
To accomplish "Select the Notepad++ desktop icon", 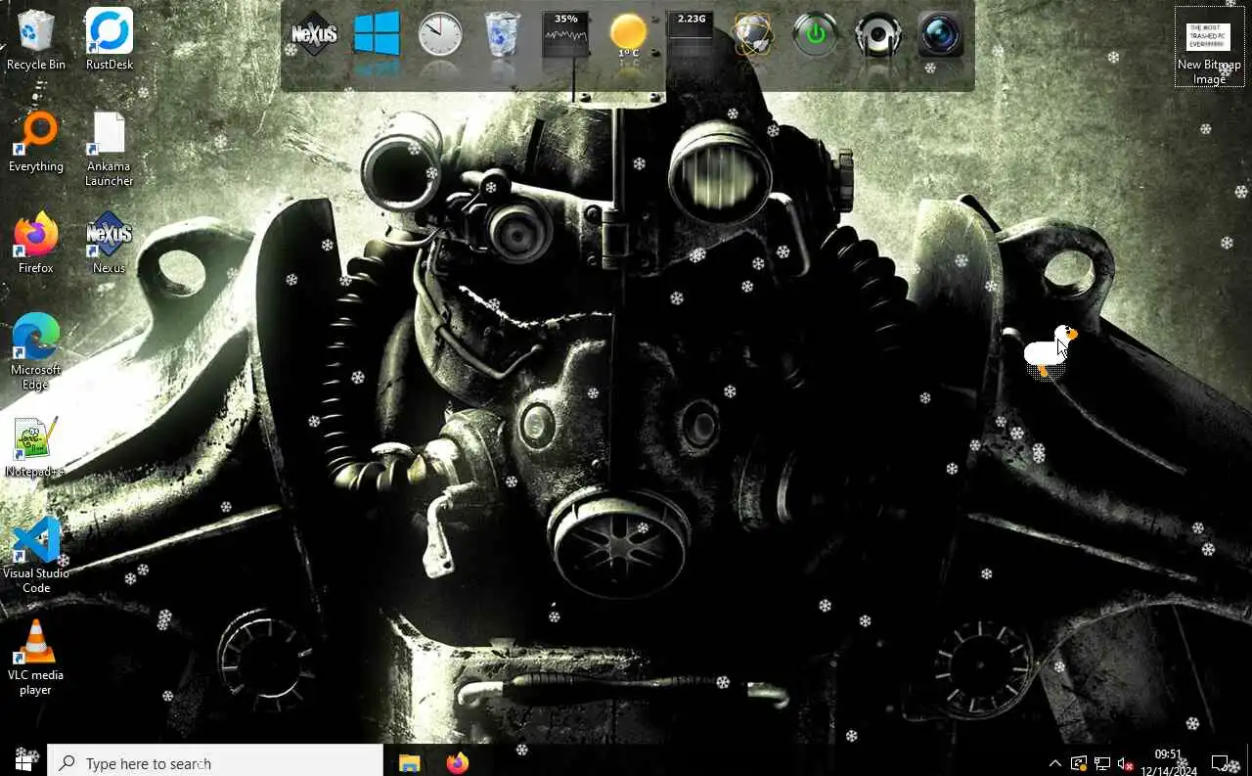I will pos(36,447).
